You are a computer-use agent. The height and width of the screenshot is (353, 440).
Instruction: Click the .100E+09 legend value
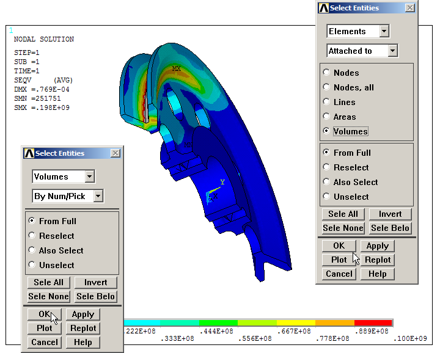pos(410,338)
